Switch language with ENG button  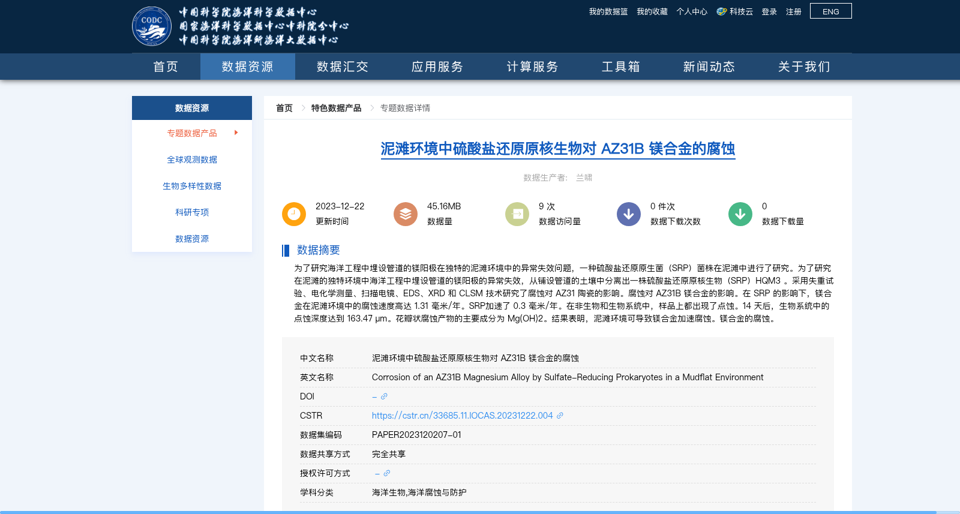click(831, 11)
